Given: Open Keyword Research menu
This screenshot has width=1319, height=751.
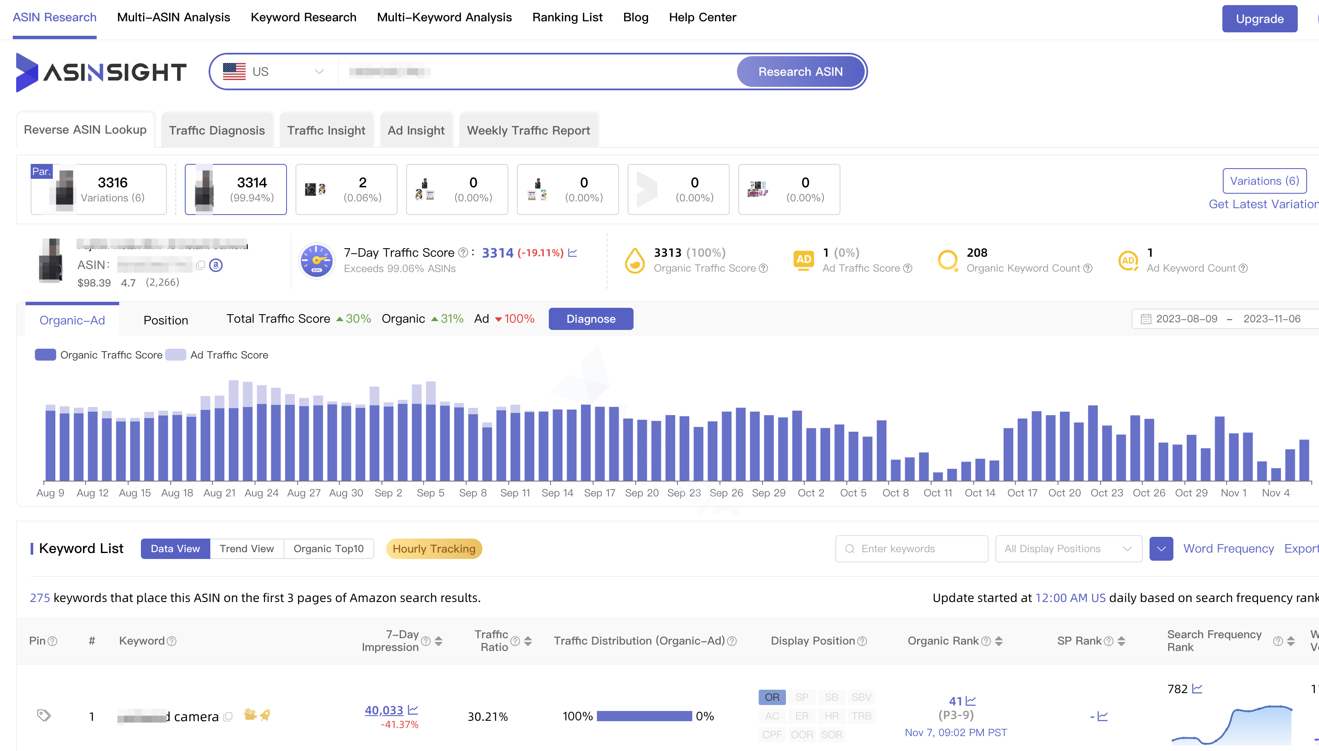Looking at the screenshot, I should click(303, 17).
